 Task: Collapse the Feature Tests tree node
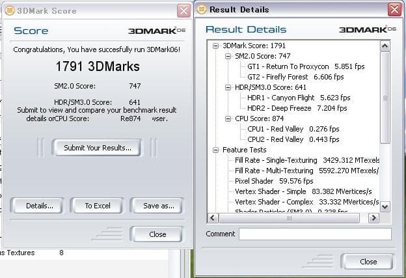(x=216, y=150)
